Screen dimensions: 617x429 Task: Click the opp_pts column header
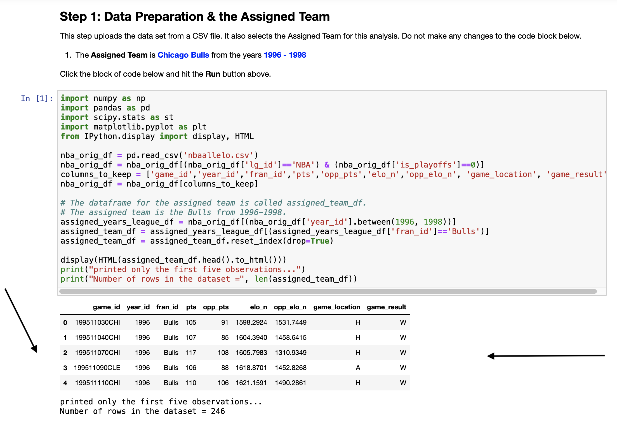[216, 307]
